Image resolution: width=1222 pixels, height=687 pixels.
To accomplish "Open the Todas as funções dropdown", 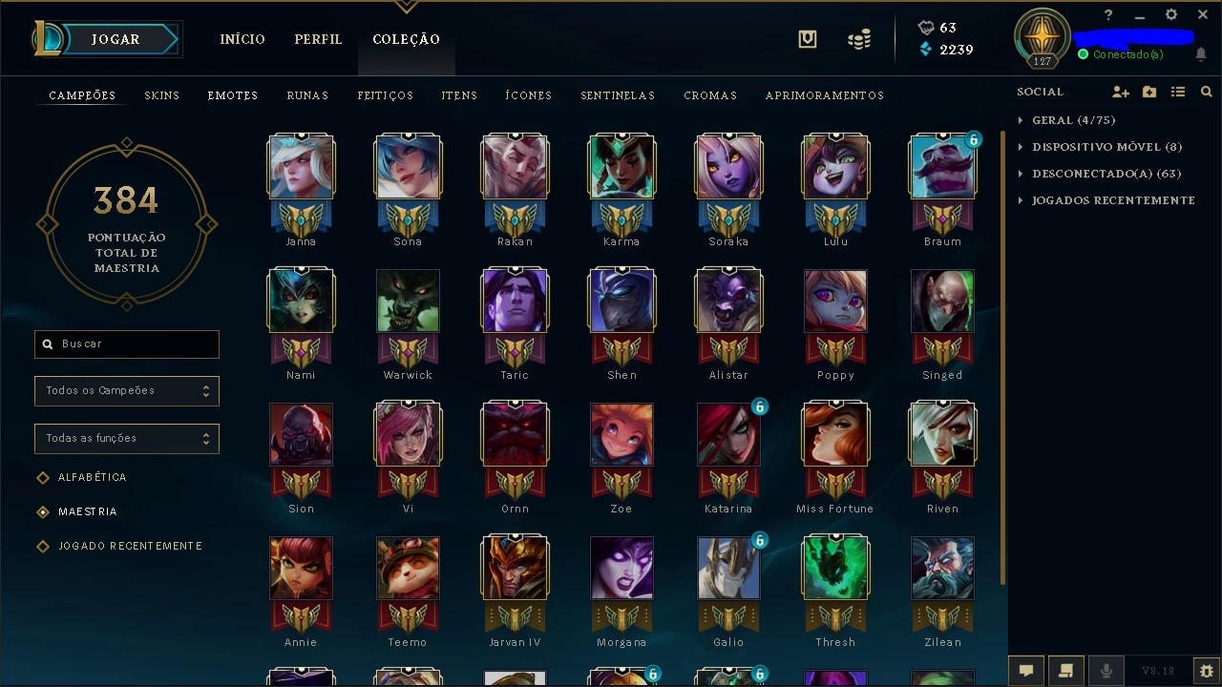I will point(127,439).
